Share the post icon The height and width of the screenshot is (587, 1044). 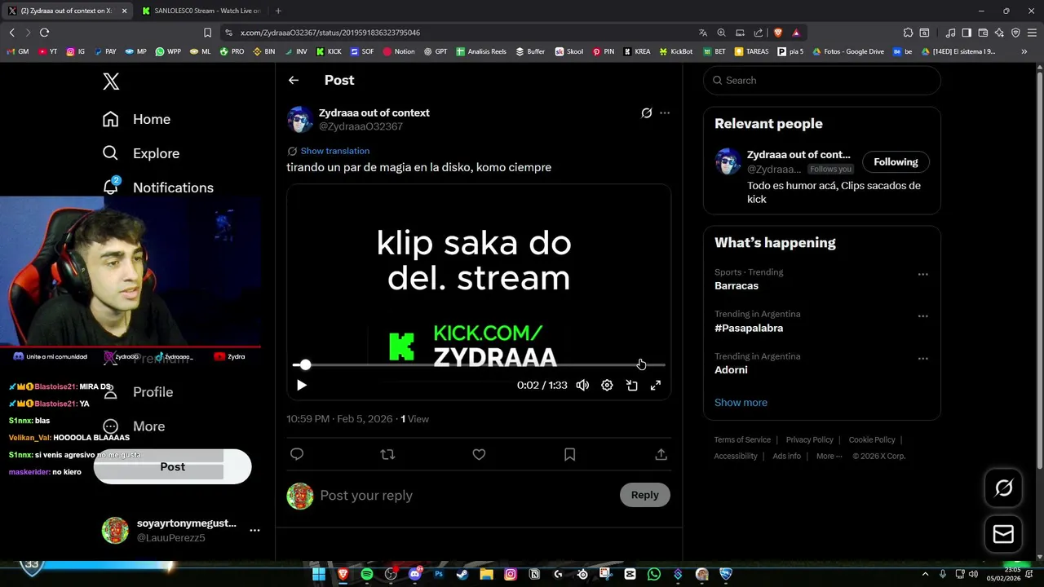pyautogui.click(x=661, y=454)
